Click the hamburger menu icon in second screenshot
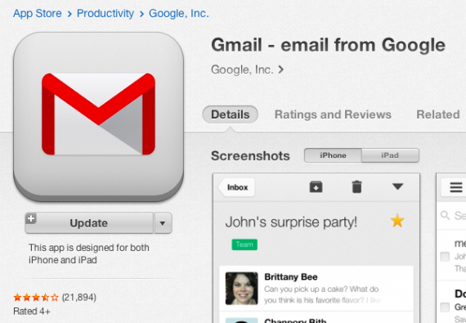The image size is (466, 323). click(x=456, y=187)
